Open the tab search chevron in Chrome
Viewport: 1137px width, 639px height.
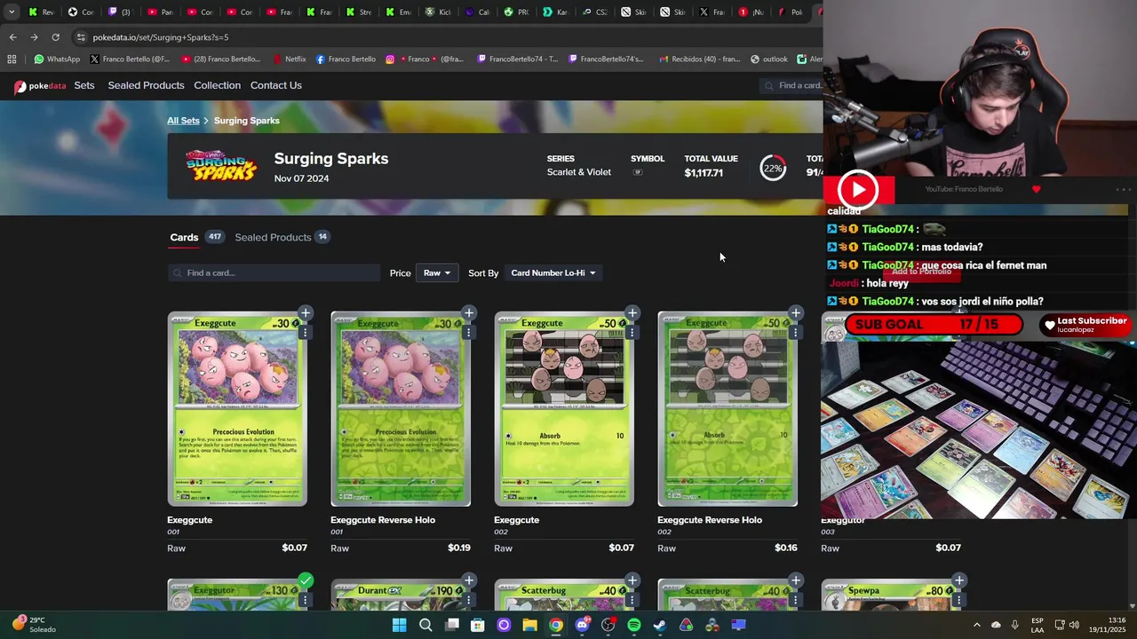(12, 12)
